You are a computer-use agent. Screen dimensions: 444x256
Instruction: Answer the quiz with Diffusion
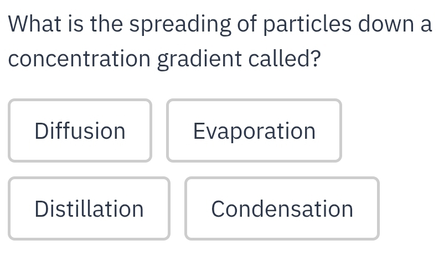[x=80, y=130]
